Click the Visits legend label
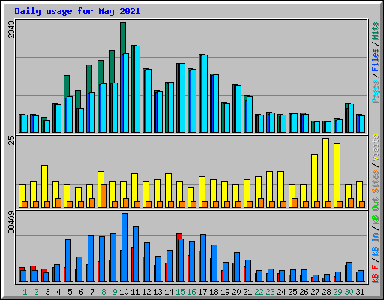This screenshot has width=384, height=300. [x=376, y=148]
